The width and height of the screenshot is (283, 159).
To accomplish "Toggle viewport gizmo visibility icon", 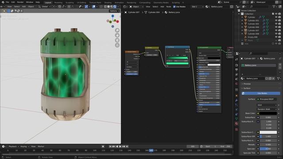I will coord(86,7).
